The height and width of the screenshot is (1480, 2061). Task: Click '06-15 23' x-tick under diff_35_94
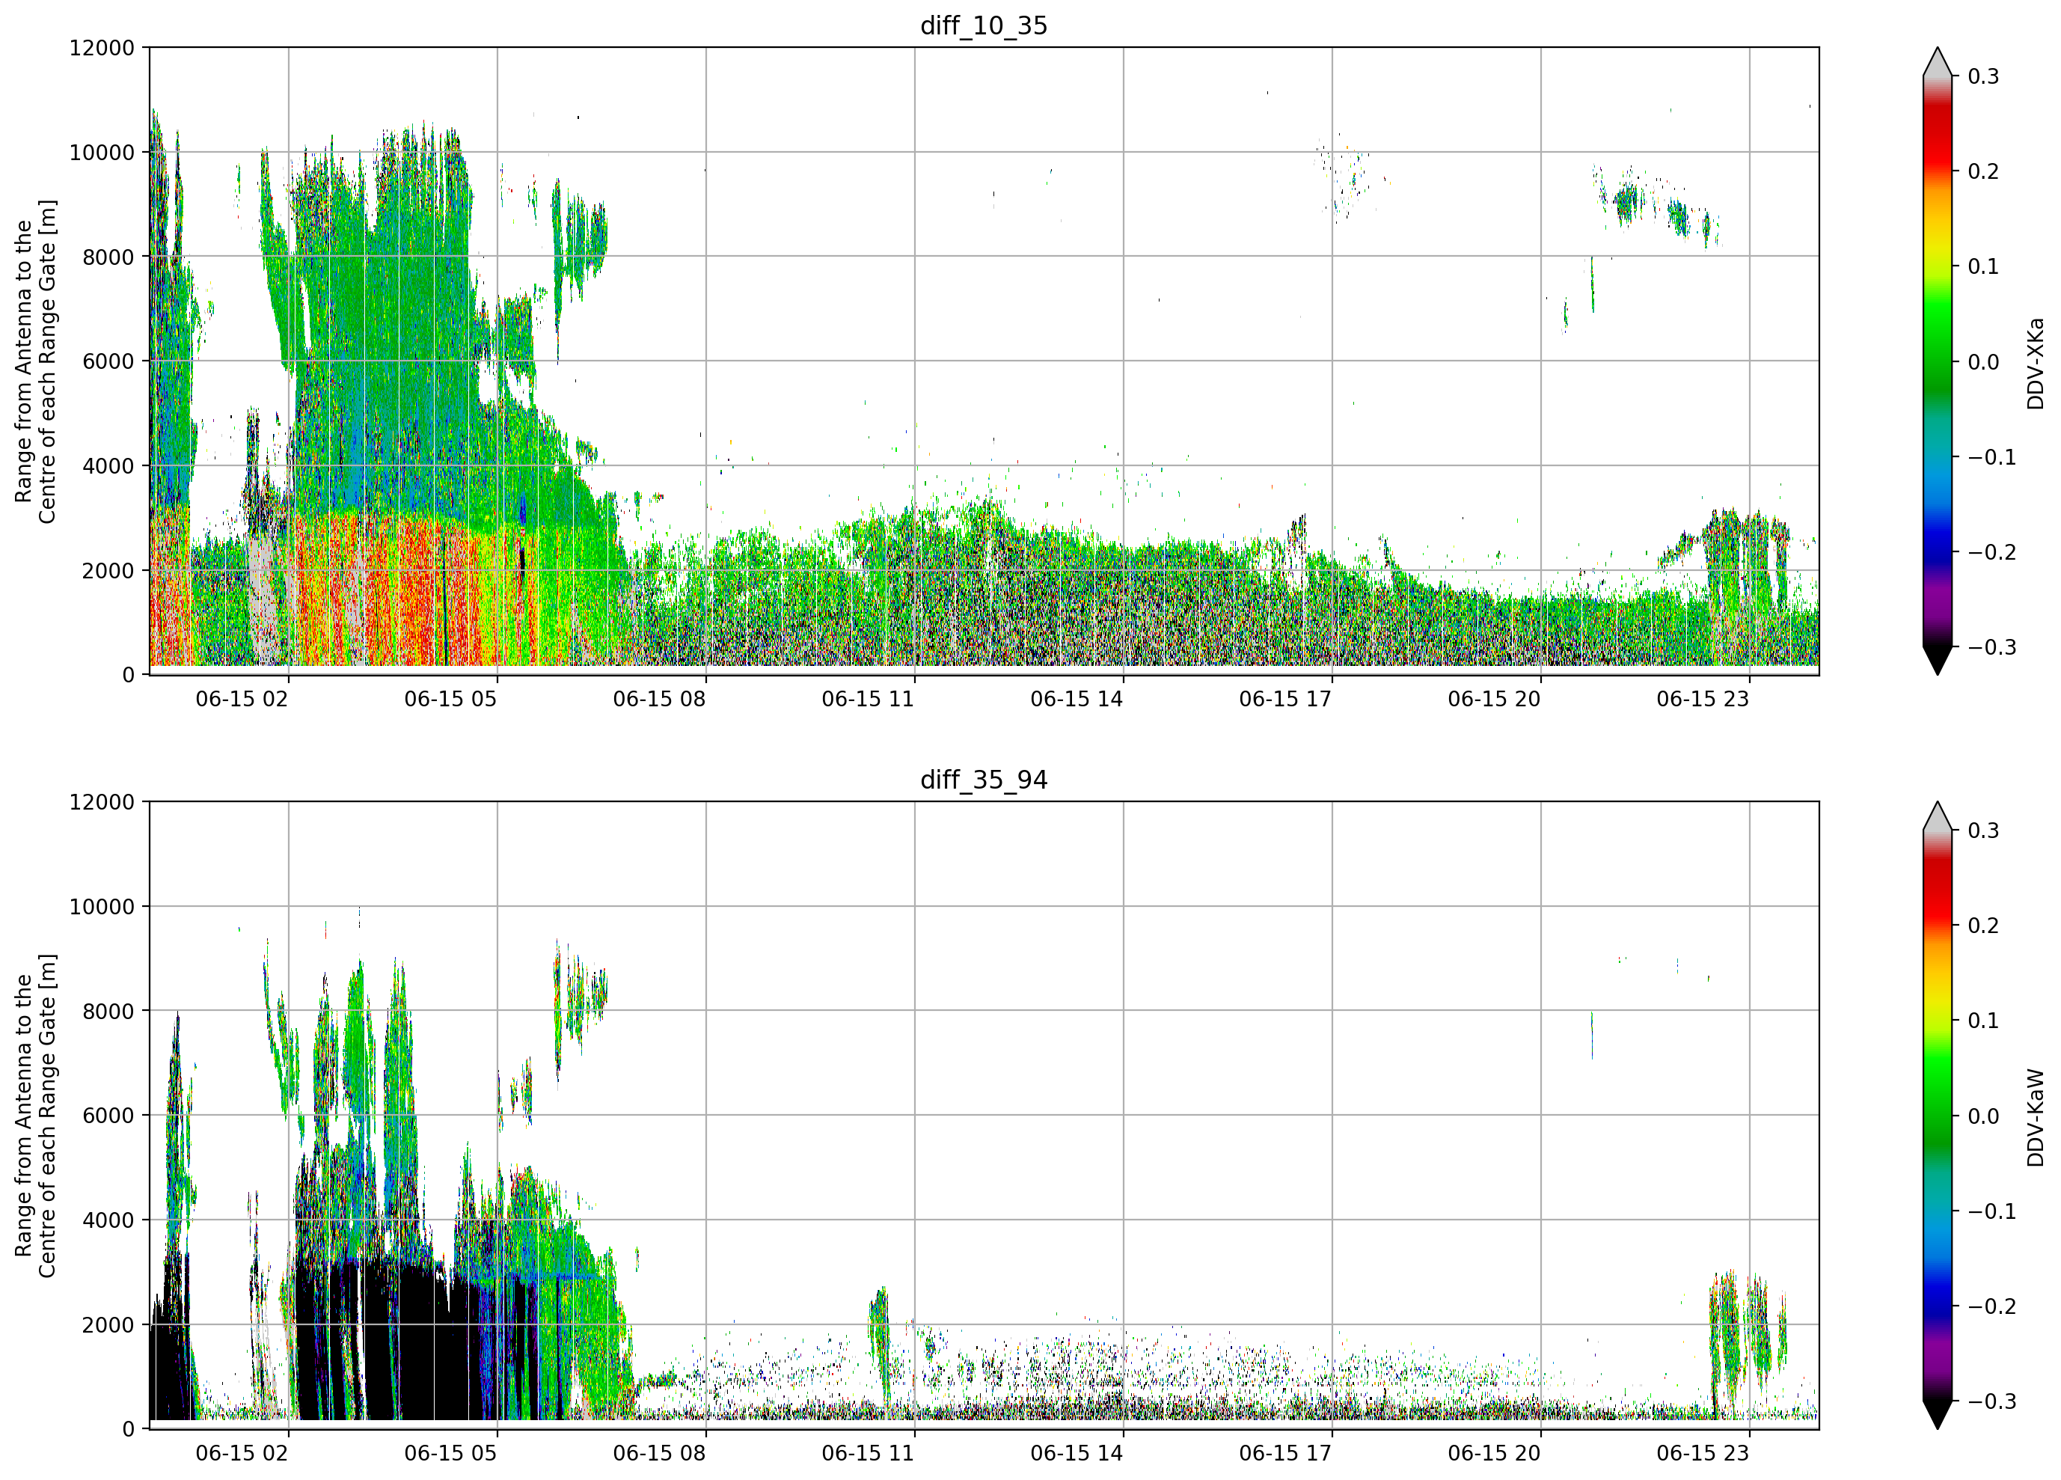click(1703, 1454)
